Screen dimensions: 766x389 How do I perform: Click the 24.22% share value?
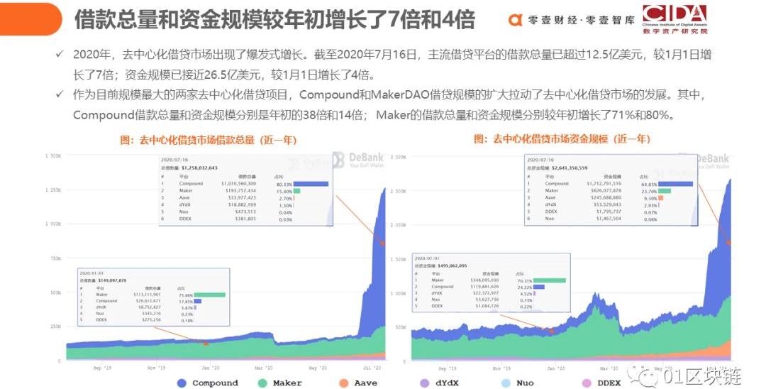[x=524, y=287]
